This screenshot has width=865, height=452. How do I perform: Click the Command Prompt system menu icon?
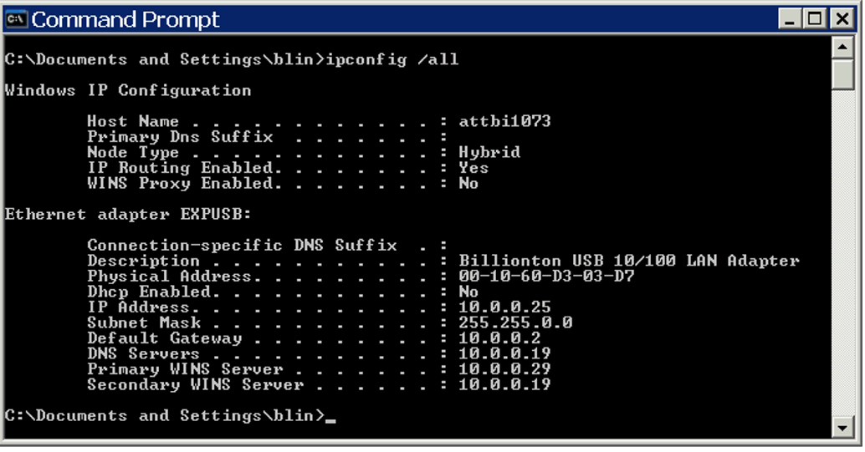17,20
